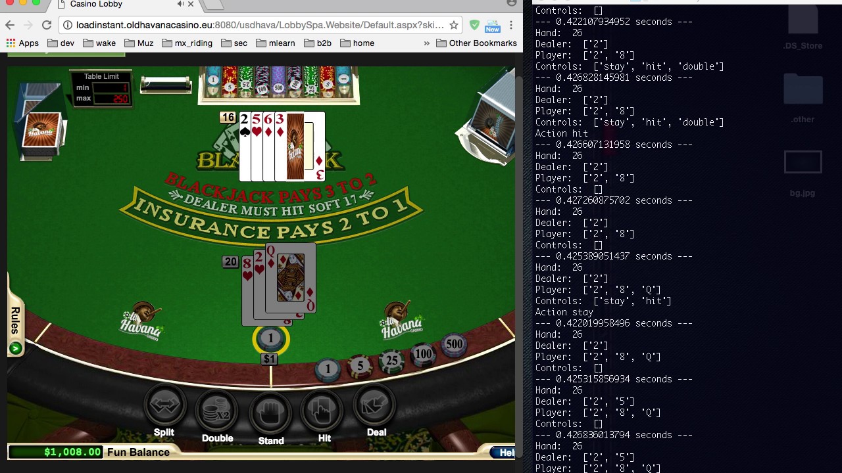Click 'Action stay' line in terminal
Viewport: 842px width, 473px height.
click(x=564, y=312)
